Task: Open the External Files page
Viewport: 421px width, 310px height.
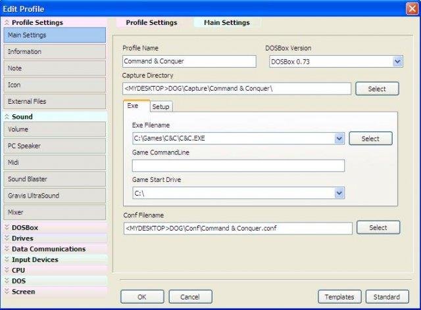Action: (x=55, y=101)
